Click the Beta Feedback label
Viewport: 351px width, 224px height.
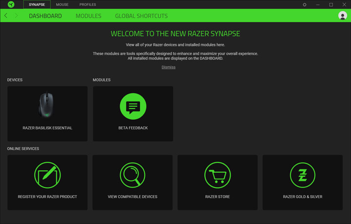133,128
